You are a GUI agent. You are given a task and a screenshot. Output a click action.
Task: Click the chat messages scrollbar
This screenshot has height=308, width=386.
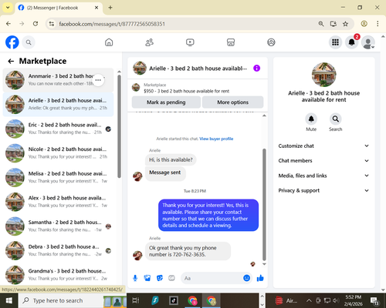pos(264,205)
